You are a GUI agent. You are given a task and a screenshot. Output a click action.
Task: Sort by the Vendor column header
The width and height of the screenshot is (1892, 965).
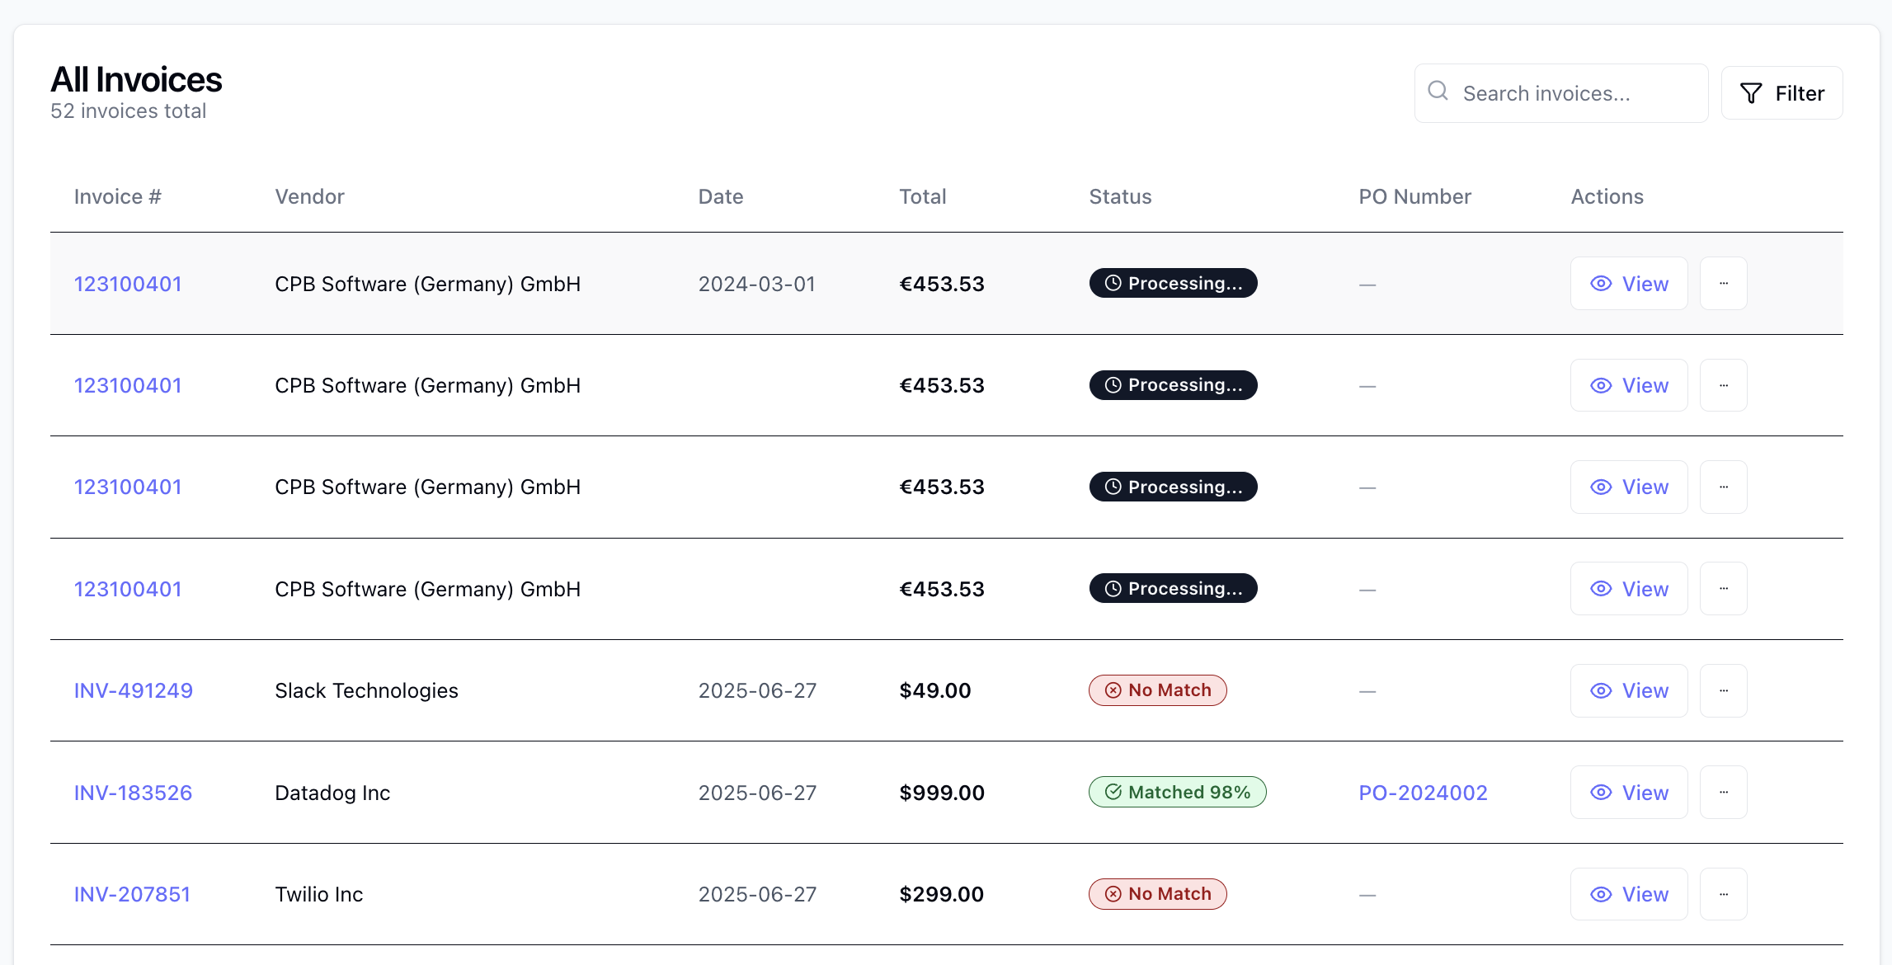309,196
